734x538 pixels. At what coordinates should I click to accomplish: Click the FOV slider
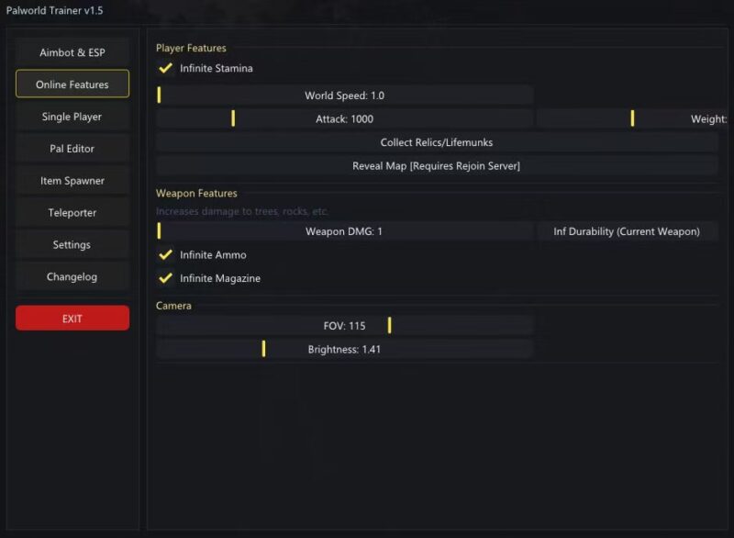344,325
